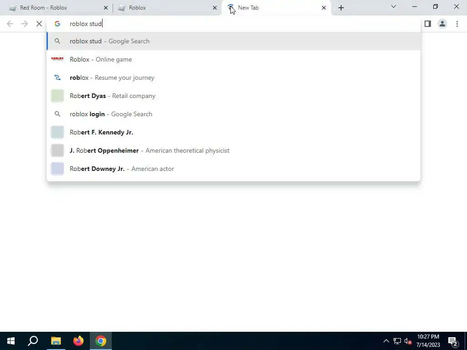Close the Red Room - Roblox tab
This screenshot has width=467, height=350.
(x=106, y=8)
